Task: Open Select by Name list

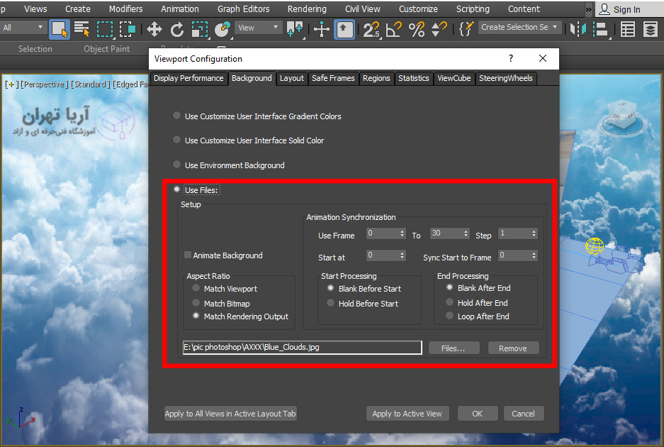Action: click(x=82, y=29)
